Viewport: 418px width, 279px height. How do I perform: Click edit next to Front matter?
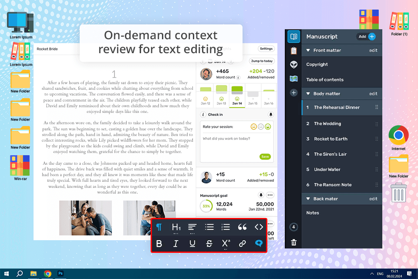373,50
